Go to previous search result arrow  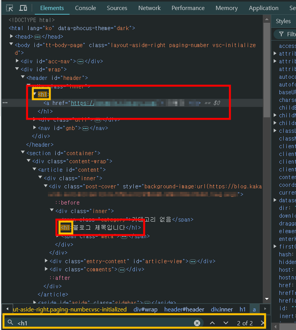point(213,323)
